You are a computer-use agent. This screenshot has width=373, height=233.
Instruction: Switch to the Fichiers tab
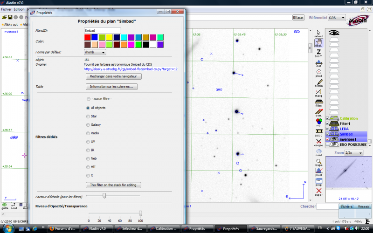tap(346, 206)
